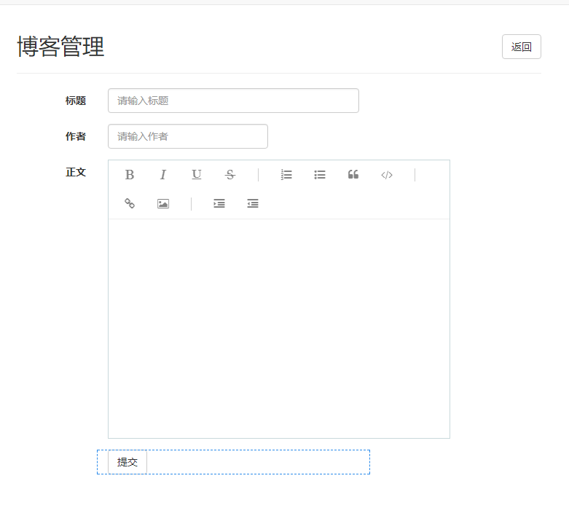Click the 作者 field label
The image size is (569, 524).
point(76,136)
